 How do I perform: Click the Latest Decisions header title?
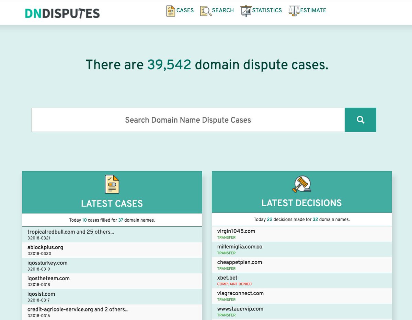pyautogui.click(x=302, y=203)
